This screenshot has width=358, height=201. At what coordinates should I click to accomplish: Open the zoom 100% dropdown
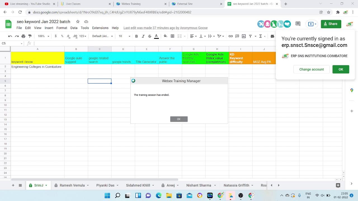coord(43,36)
